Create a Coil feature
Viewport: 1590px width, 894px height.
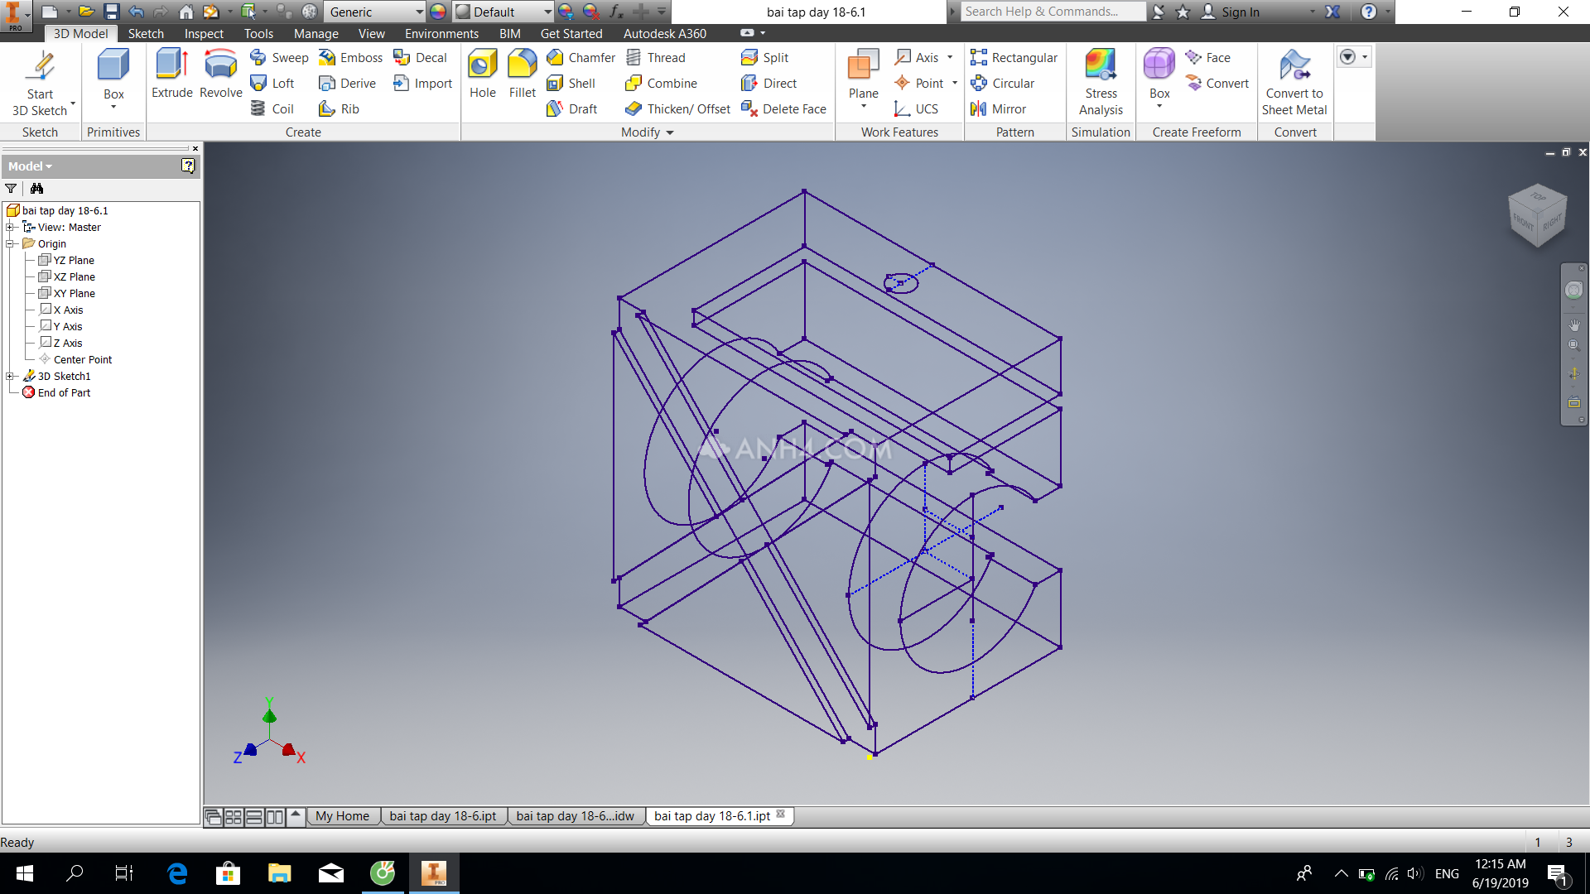pos(273,108)
